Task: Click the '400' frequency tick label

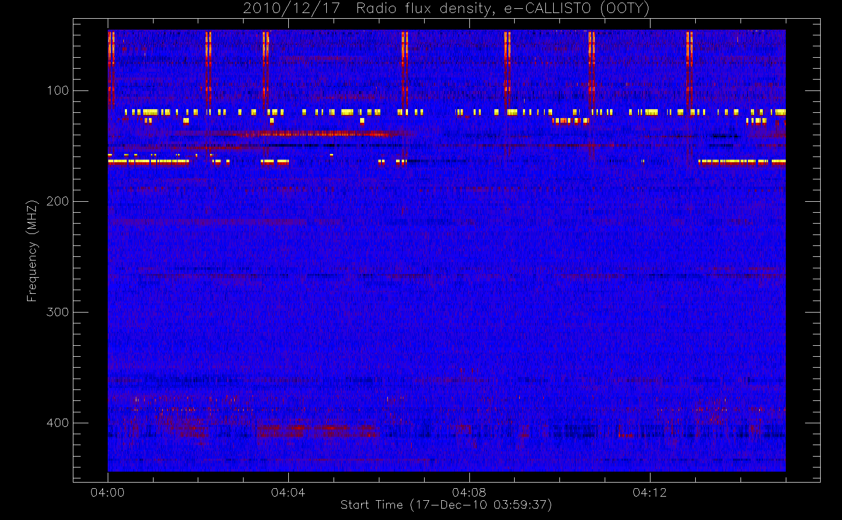Action: click(58, 423)
